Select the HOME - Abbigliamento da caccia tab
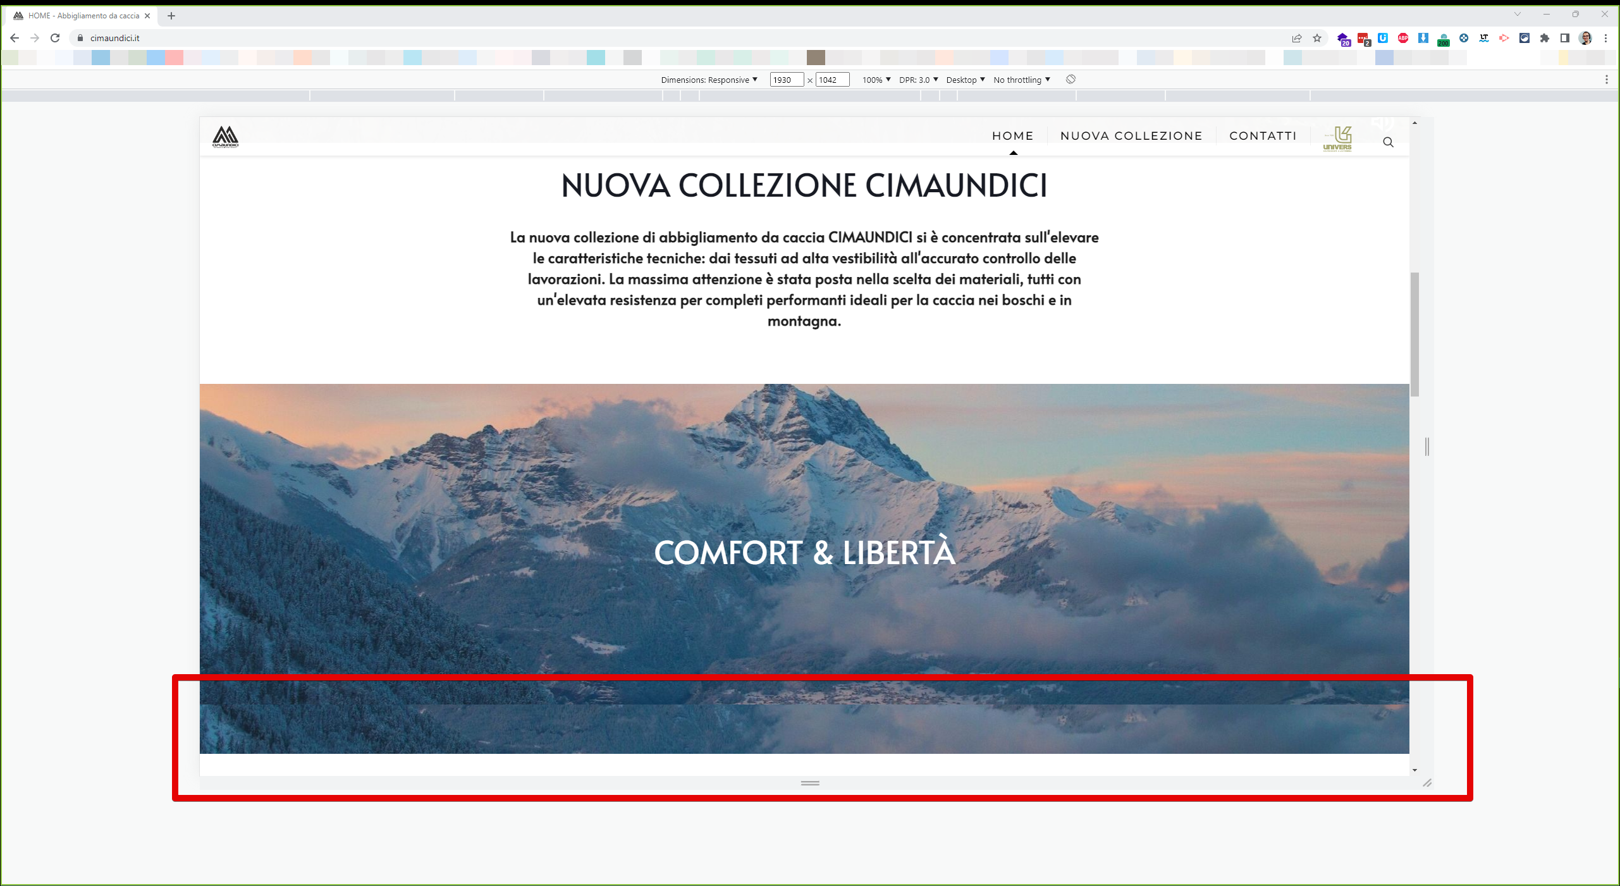The height and width of the screenshot is (886, 1620). pyautogui.click(x=82, y=16)
